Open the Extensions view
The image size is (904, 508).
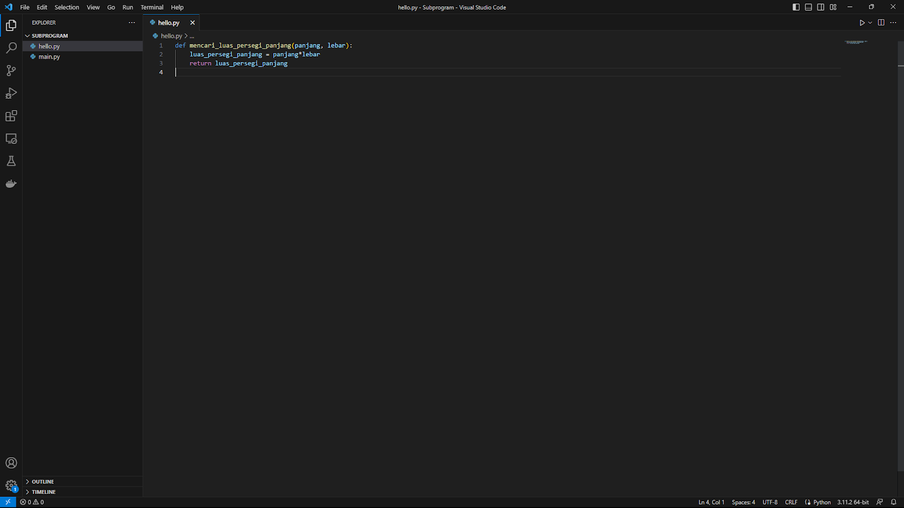(x=11, y=116)
